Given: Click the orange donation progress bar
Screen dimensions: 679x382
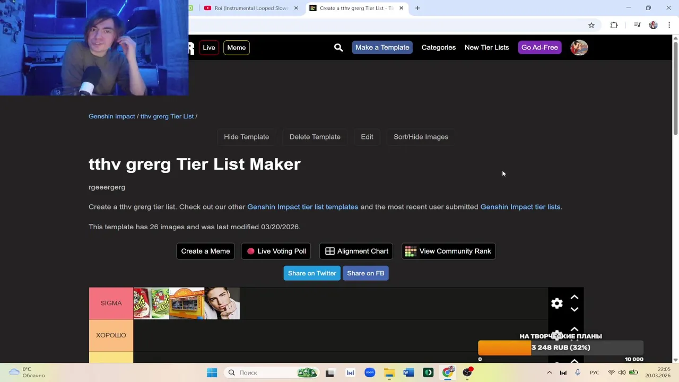Looking at the screenshot, I should (504, 348).
